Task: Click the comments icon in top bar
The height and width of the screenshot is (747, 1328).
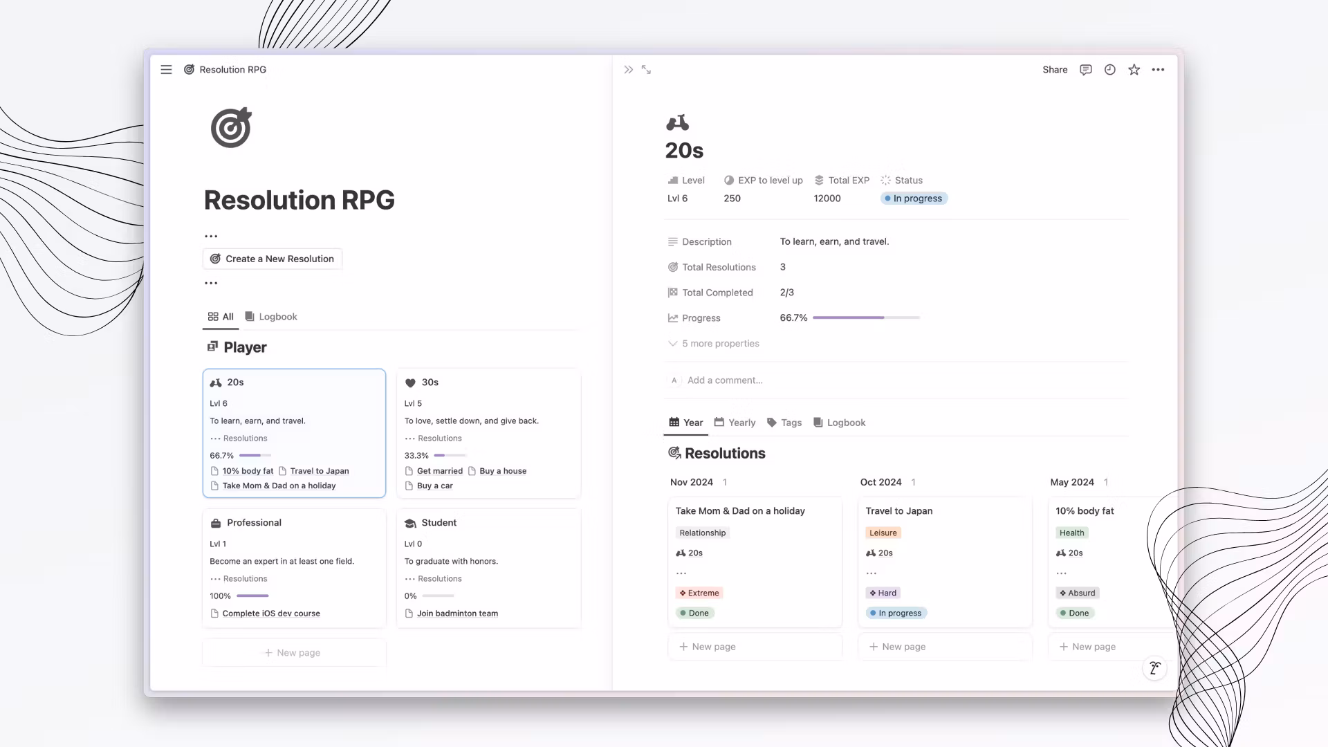Action: coord(1085,70)
